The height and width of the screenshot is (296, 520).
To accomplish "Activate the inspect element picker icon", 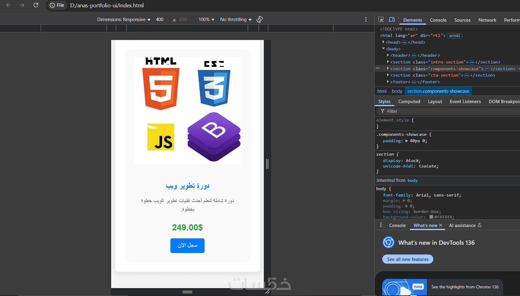I will click(x=381, y=20).
